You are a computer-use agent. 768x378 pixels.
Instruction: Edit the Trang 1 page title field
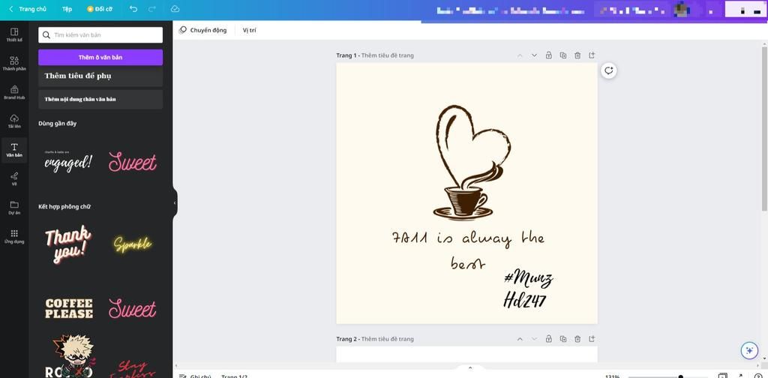[388, 55]
